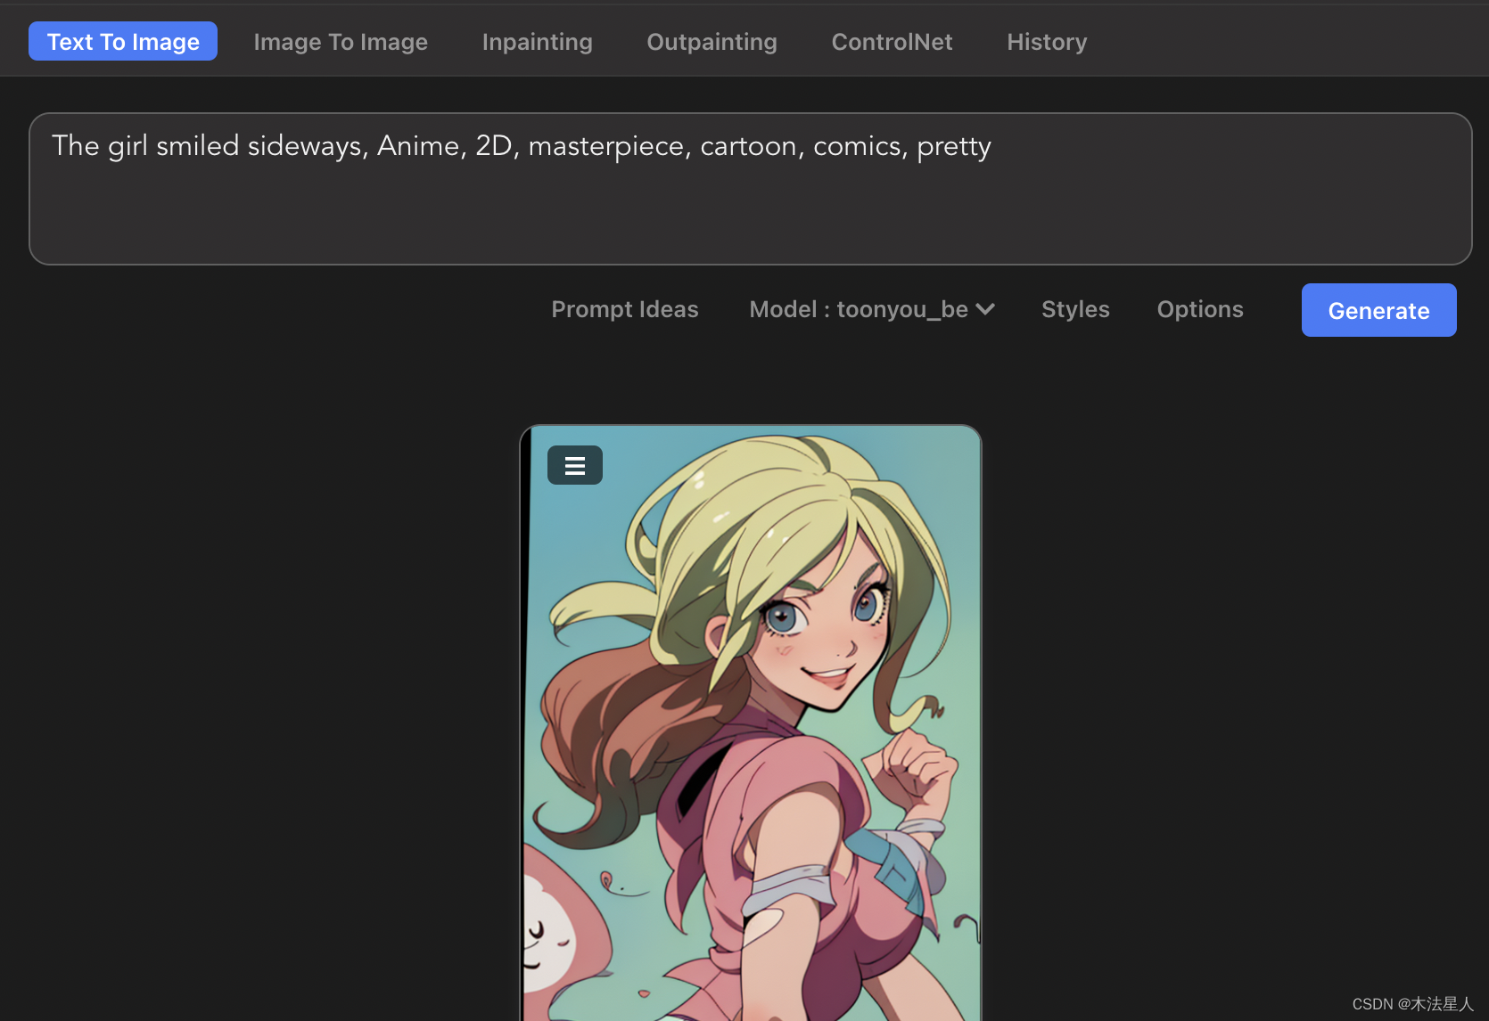The height and width of the screenshot is (1021, 1489).
Task: Open Prompt Ideas
Action: pos(625,309)
